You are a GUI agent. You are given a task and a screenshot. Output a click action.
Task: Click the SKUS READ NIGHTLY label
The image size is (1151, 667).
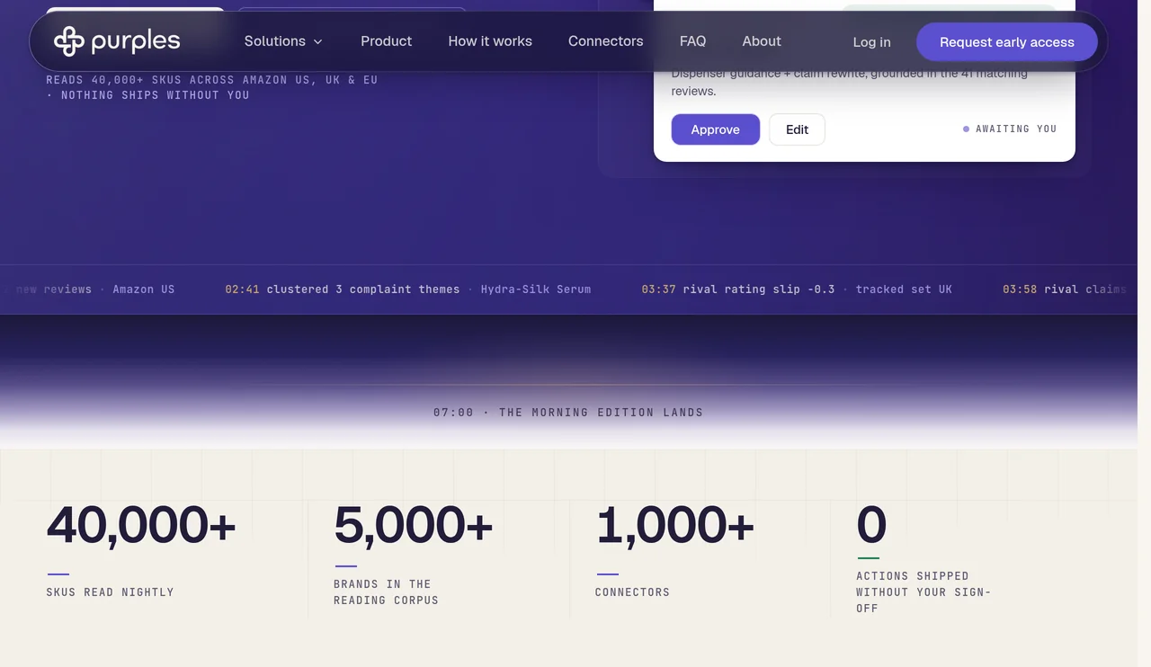111,592
